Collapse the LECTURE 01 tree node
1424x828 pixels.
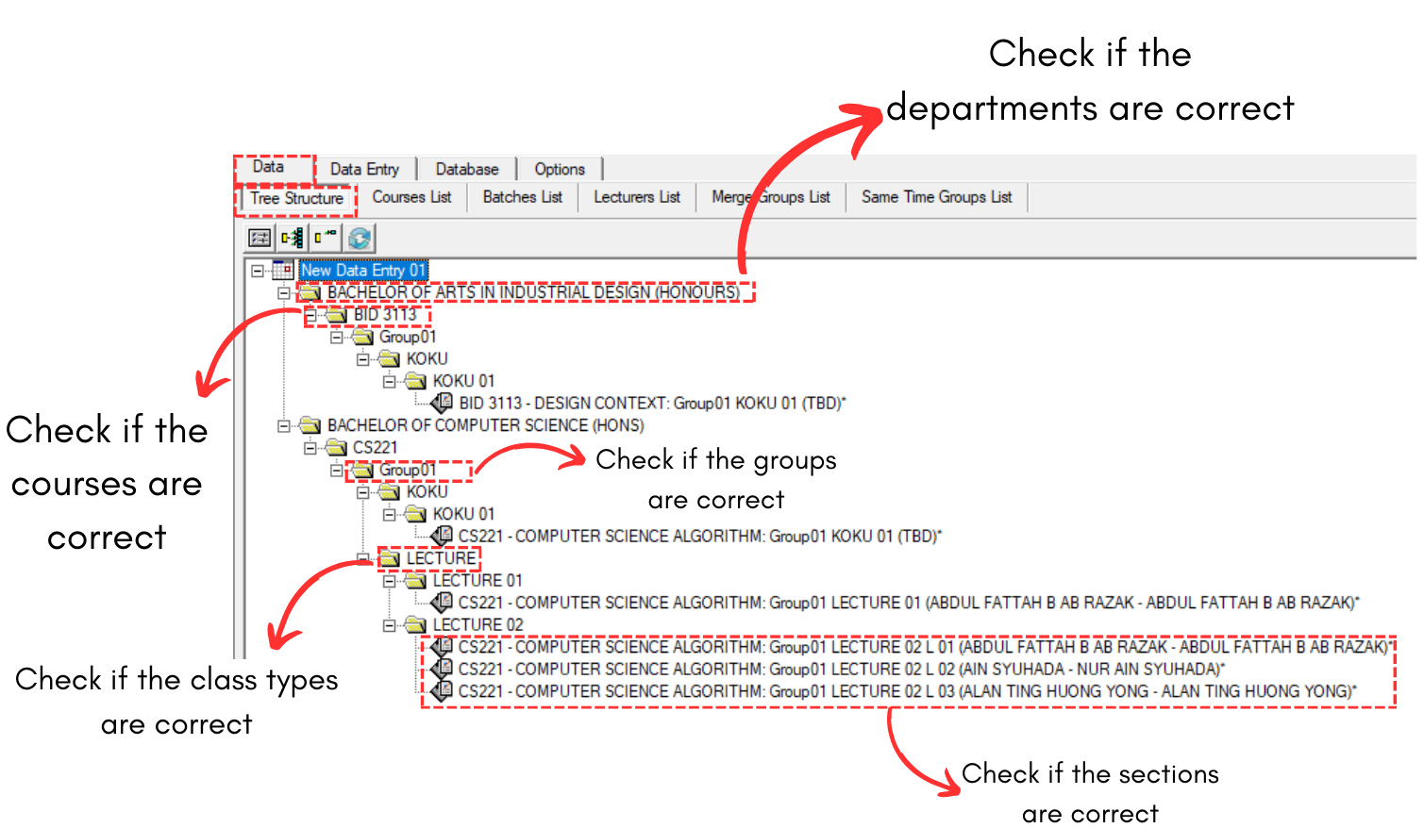pyautogui.click(x=389, y=581)
